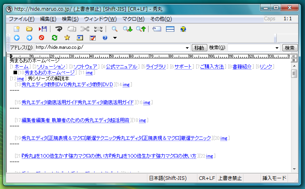
Task: Follow the ソフトウェア link
Action: click(x=85, y=67)
